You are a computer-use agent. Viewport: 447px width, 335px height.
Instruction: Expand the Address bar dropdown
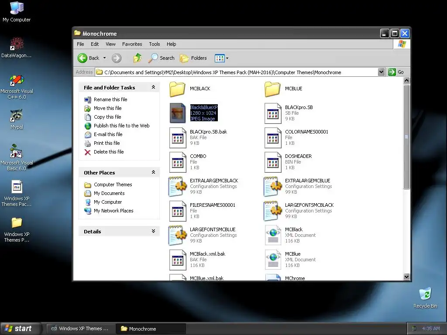pos(381,72)
